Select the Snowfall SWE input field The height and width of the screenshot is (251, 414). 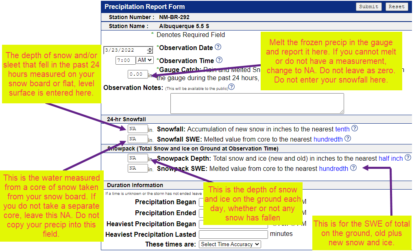tap(137, 139)
